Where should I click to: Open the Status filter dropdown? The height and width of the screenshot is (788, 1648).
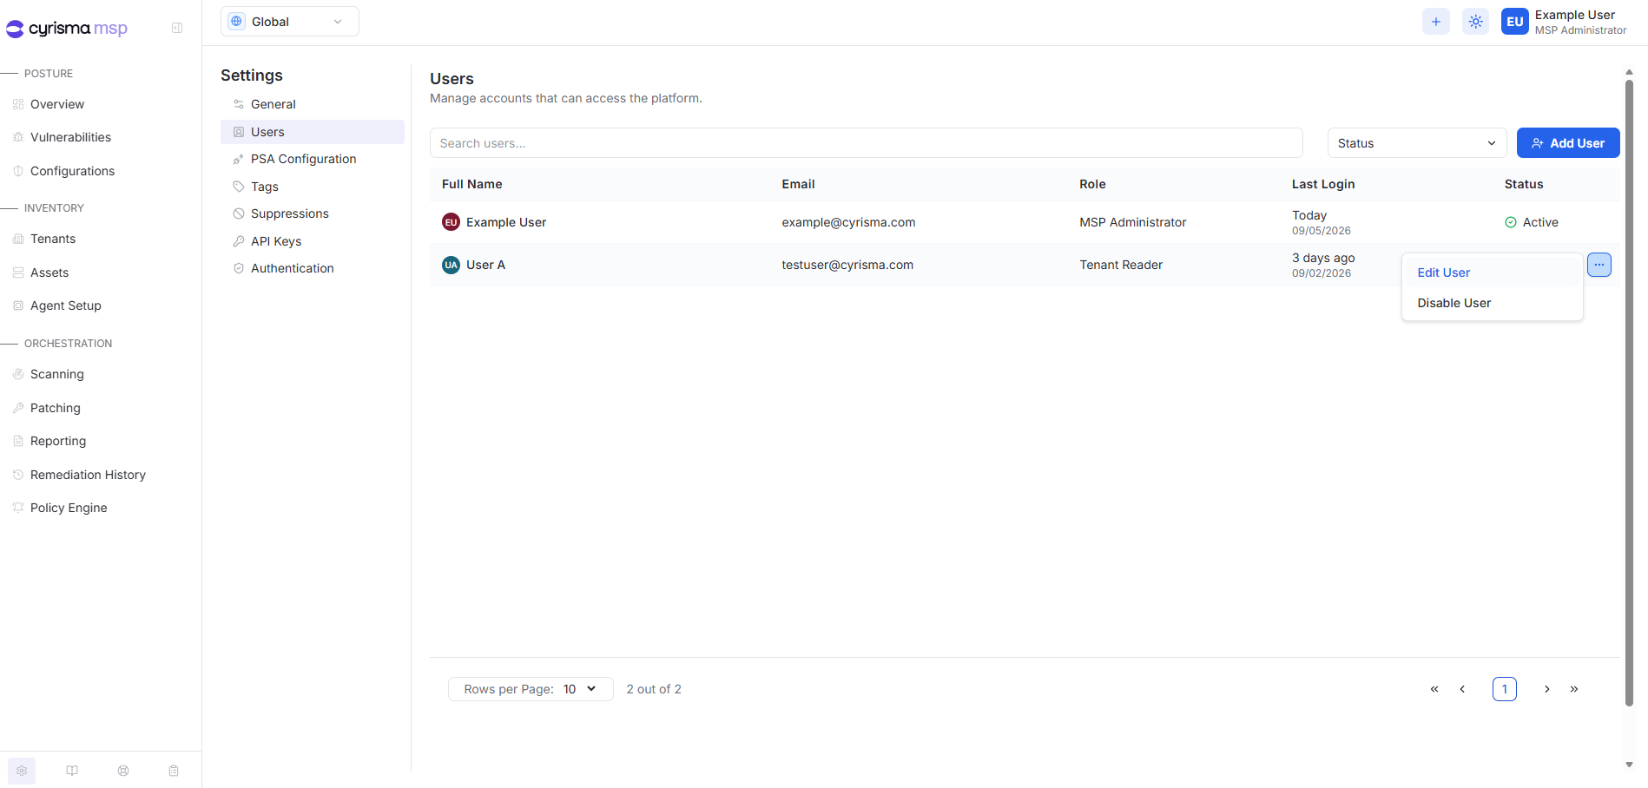tap(1417, 143)
